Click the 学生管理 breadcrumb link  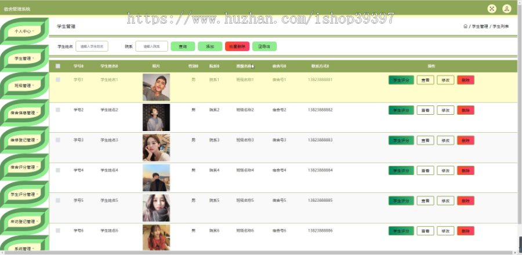click(480, 26)
